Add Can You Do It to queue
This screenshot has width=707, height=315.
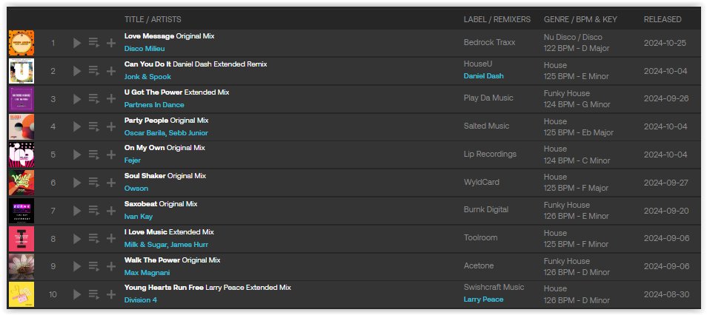pyautogui.click(x=94, y=71)
